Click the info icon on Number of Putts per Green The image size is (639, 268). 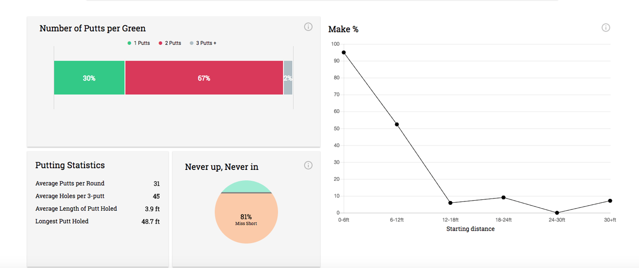308,27
